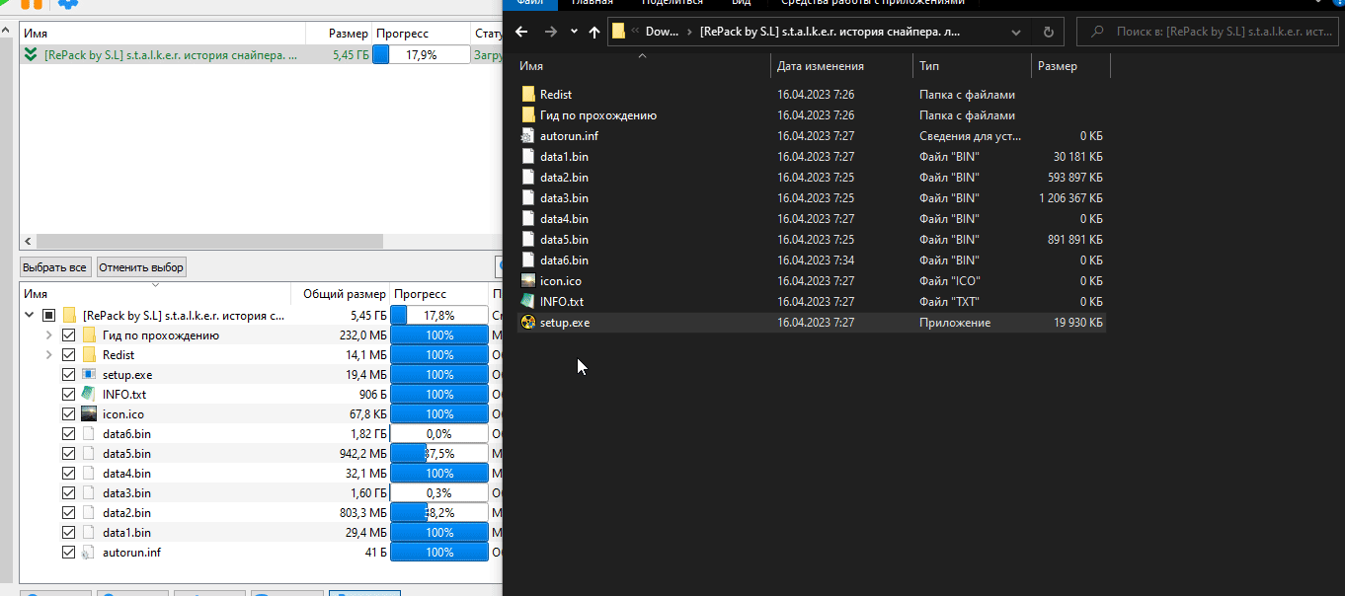Screen dimensions: 1345x596
Task: Select the data1.bin file icon in Explorer
Action: [x=528, y=157]
